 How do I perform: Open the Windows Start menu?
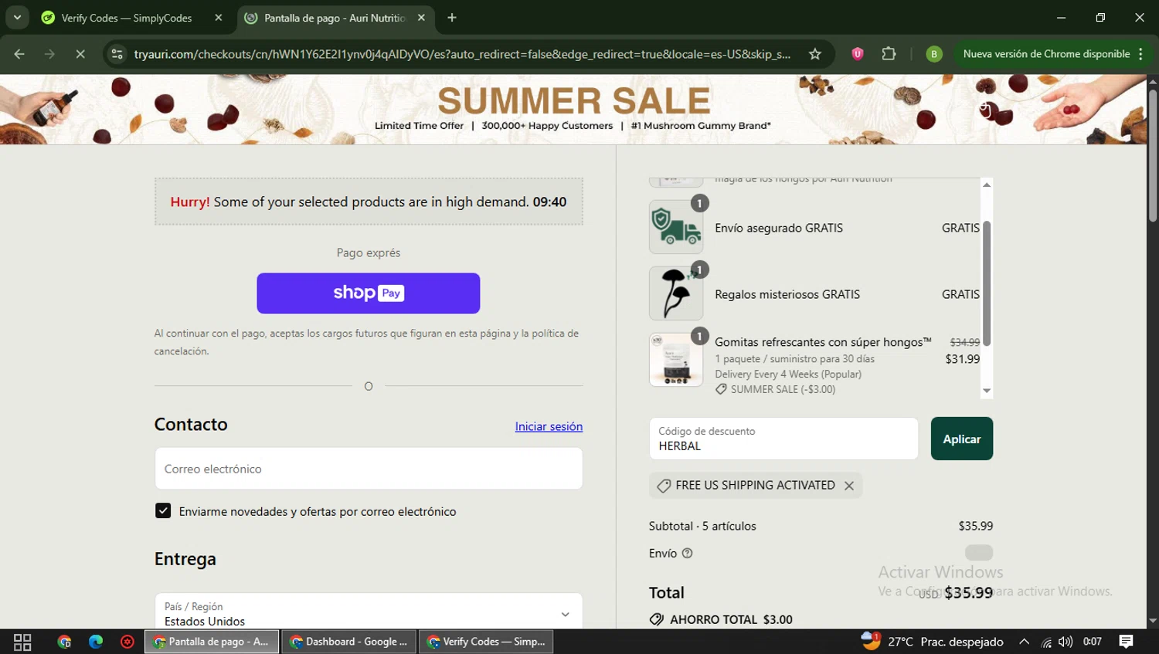point(22,642)
